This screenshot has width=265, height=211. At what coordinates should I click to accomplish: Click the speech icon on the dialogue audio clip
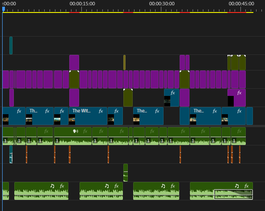point(76,131)
